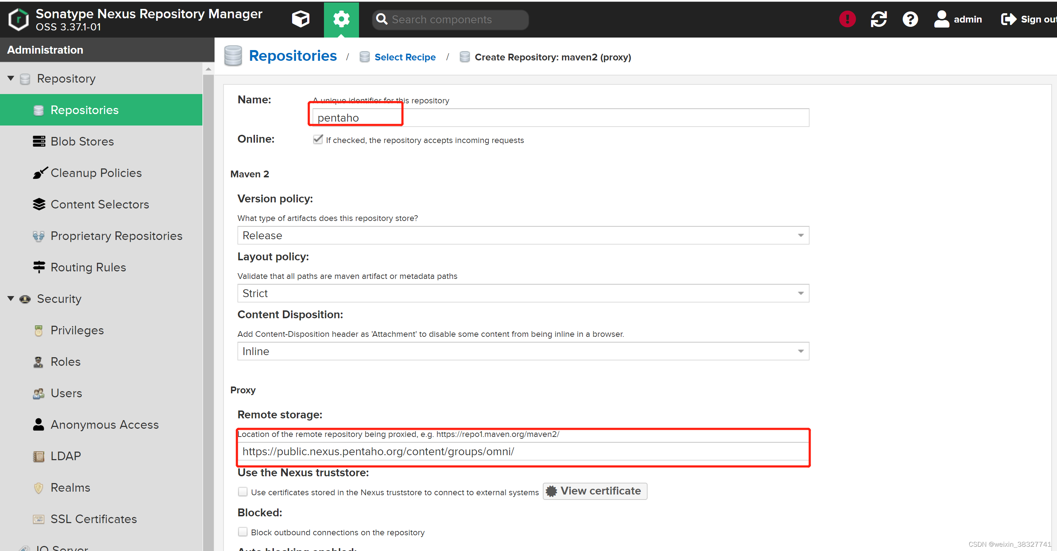
Task: Click the admin username link
Action: 968,19
